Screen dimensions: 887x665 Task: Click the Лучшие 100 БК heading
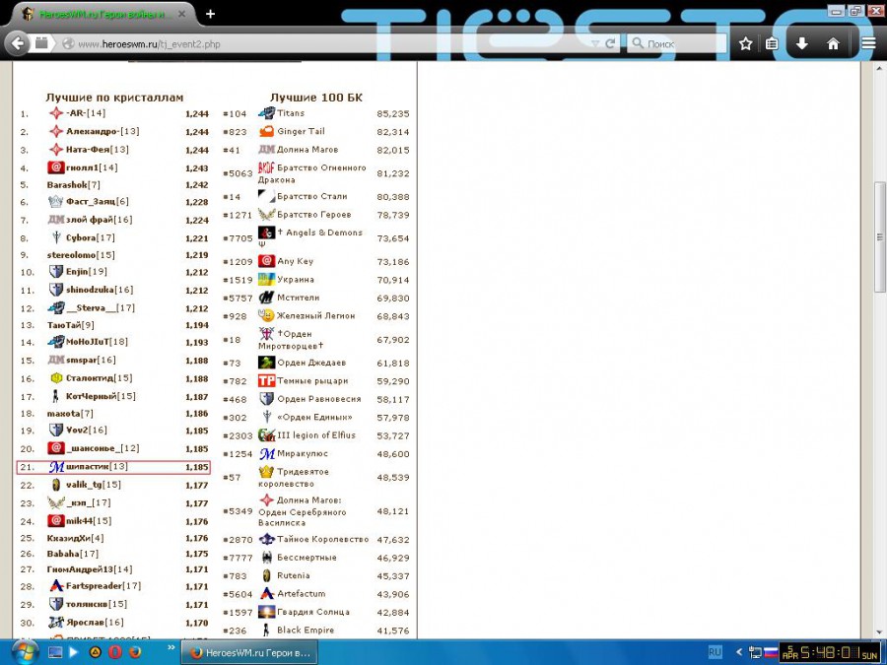316,98
